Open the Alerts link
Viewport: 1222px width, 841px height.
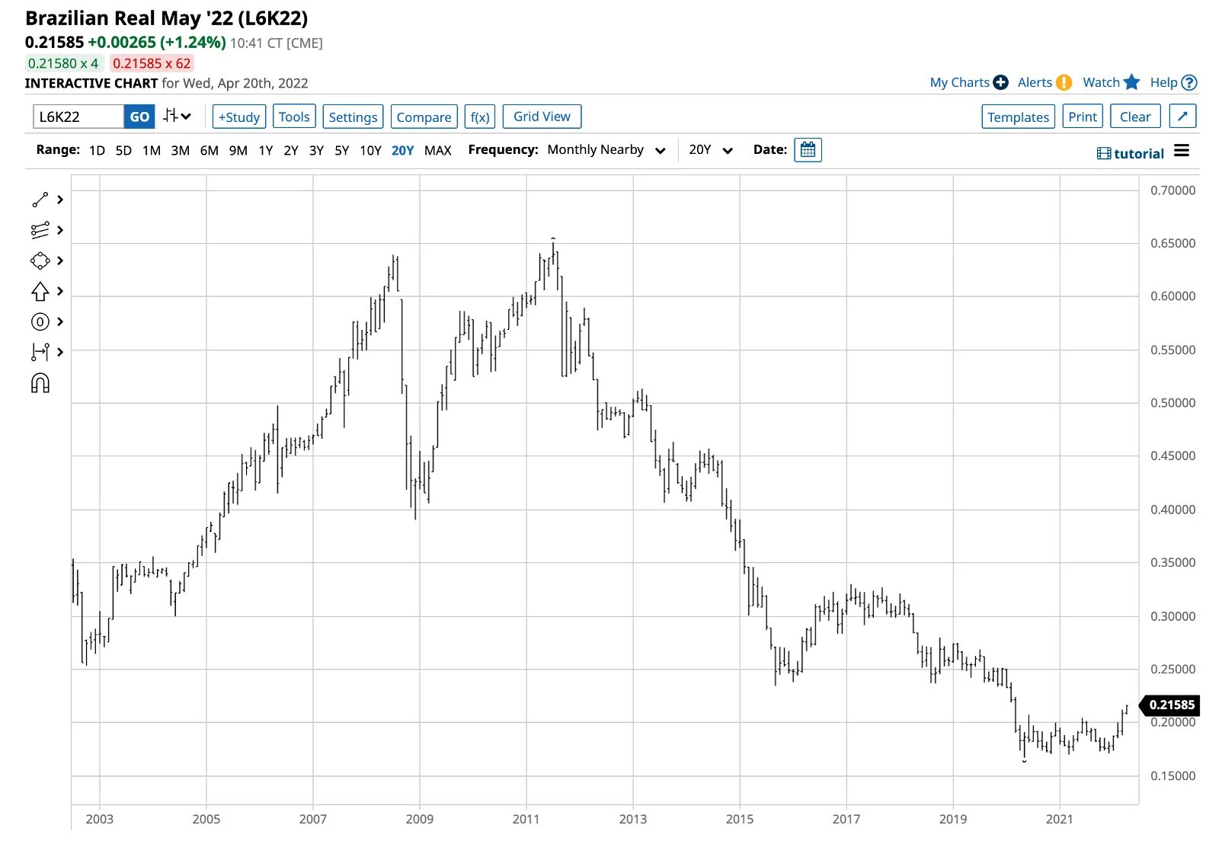(x=1035, y=82)
